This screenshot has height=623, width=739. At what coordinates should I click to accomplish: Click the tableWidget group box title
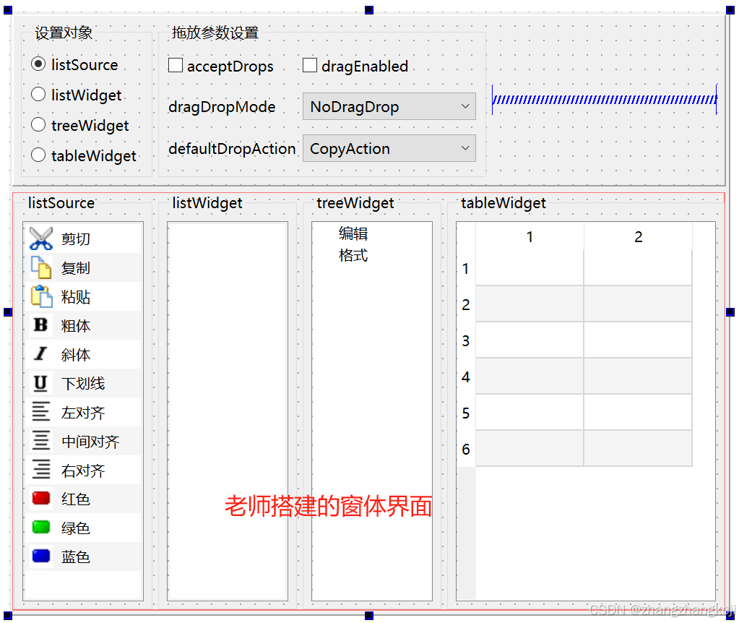[504, 203]
